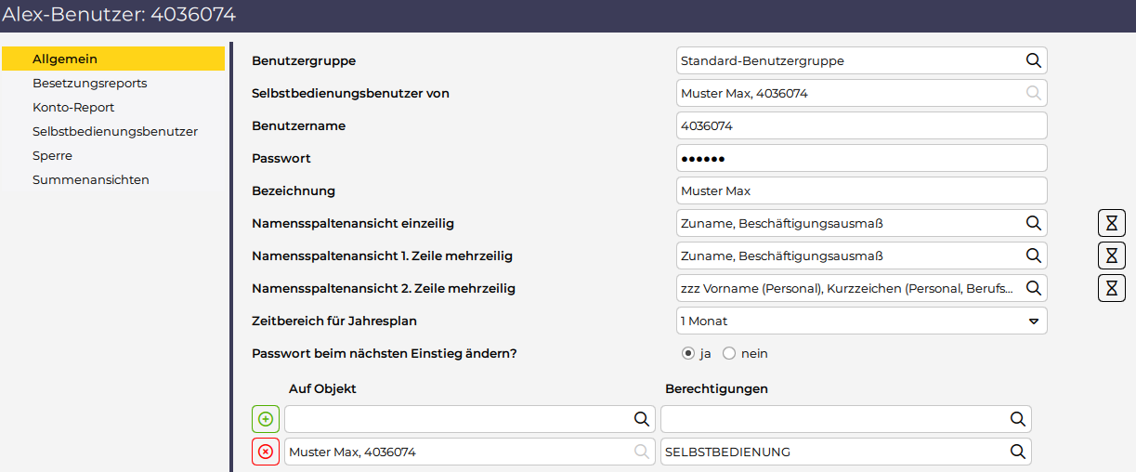
Task: Select 'nein' for password change on login
Action: point(729,354)
